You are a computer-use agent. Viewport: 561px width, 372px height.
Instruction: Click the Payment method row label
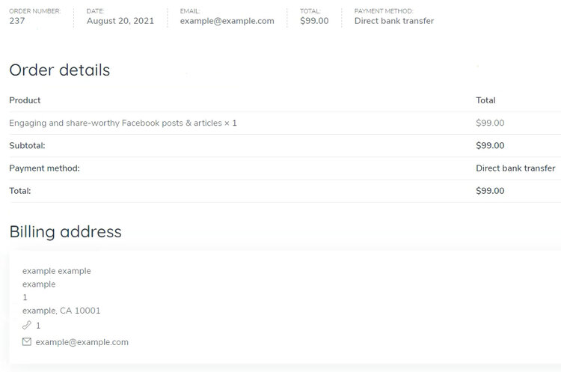[x=44, y=168]
